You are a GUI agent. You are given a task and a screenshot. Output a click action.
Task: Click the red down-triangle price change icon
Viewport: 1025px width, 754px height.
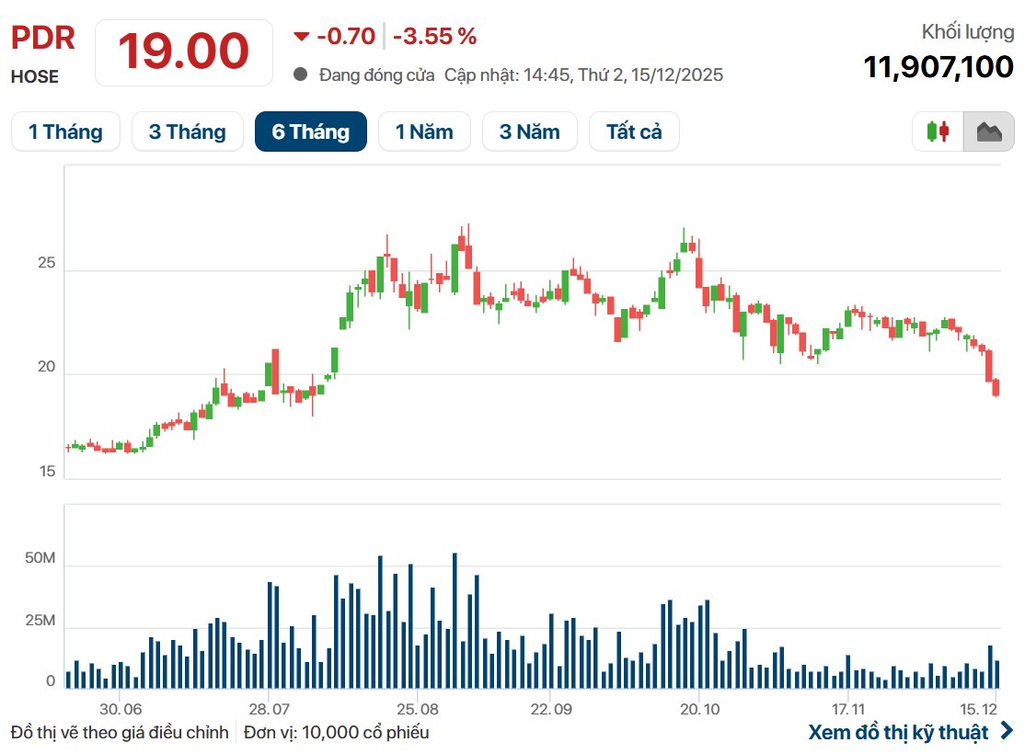(302, 37)
